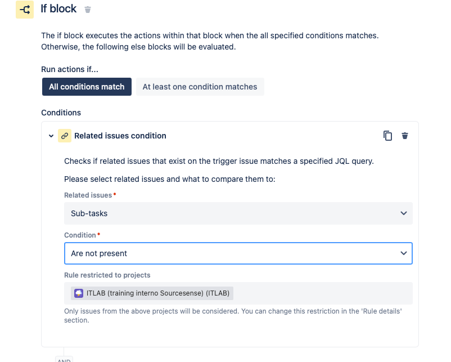451x362 pixels.
Task: Click the Related issues condition heading
Action: (120, 136)
